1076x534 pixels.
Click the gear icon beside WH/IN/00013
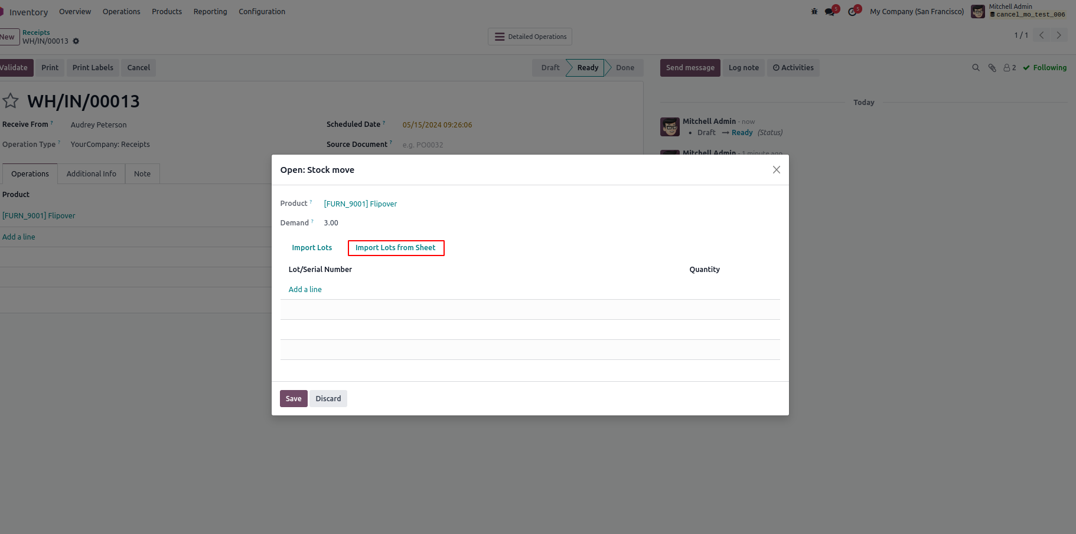(x=76, y=41)
